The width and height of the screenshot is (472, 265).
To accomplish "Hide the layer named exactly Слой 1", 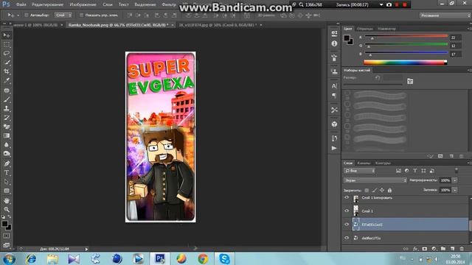I will (347, 211).
